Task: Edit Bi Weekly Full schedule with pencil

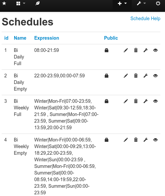Action: [x=126, y=101]
